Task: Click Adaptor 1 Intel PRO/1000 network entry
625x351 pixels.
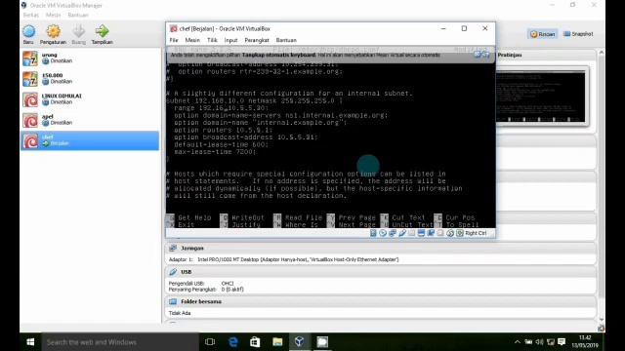Action: click(283, 259)
